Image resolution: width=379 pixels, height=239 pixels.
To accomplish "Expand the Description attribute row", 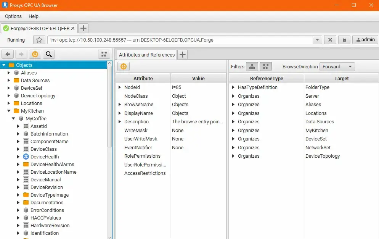I will [x=120, y=121].
